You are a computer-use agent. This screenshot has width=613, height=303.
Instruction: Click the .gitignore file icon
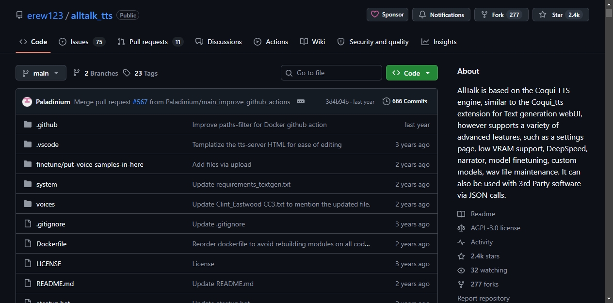pos(28,224)
